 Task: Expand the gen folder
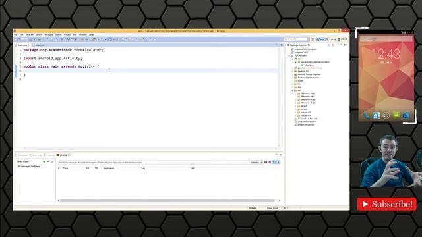[293, 68]
